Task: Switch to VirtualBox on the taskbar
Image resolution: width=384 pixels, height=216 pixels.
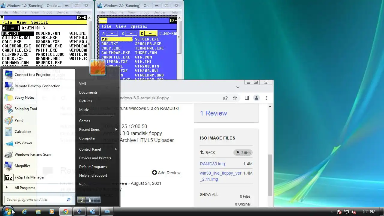Action: 79,211
